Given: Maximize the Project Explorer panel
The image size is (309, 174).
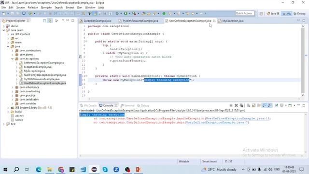Looking at the screenshot, I should point(73,20).
